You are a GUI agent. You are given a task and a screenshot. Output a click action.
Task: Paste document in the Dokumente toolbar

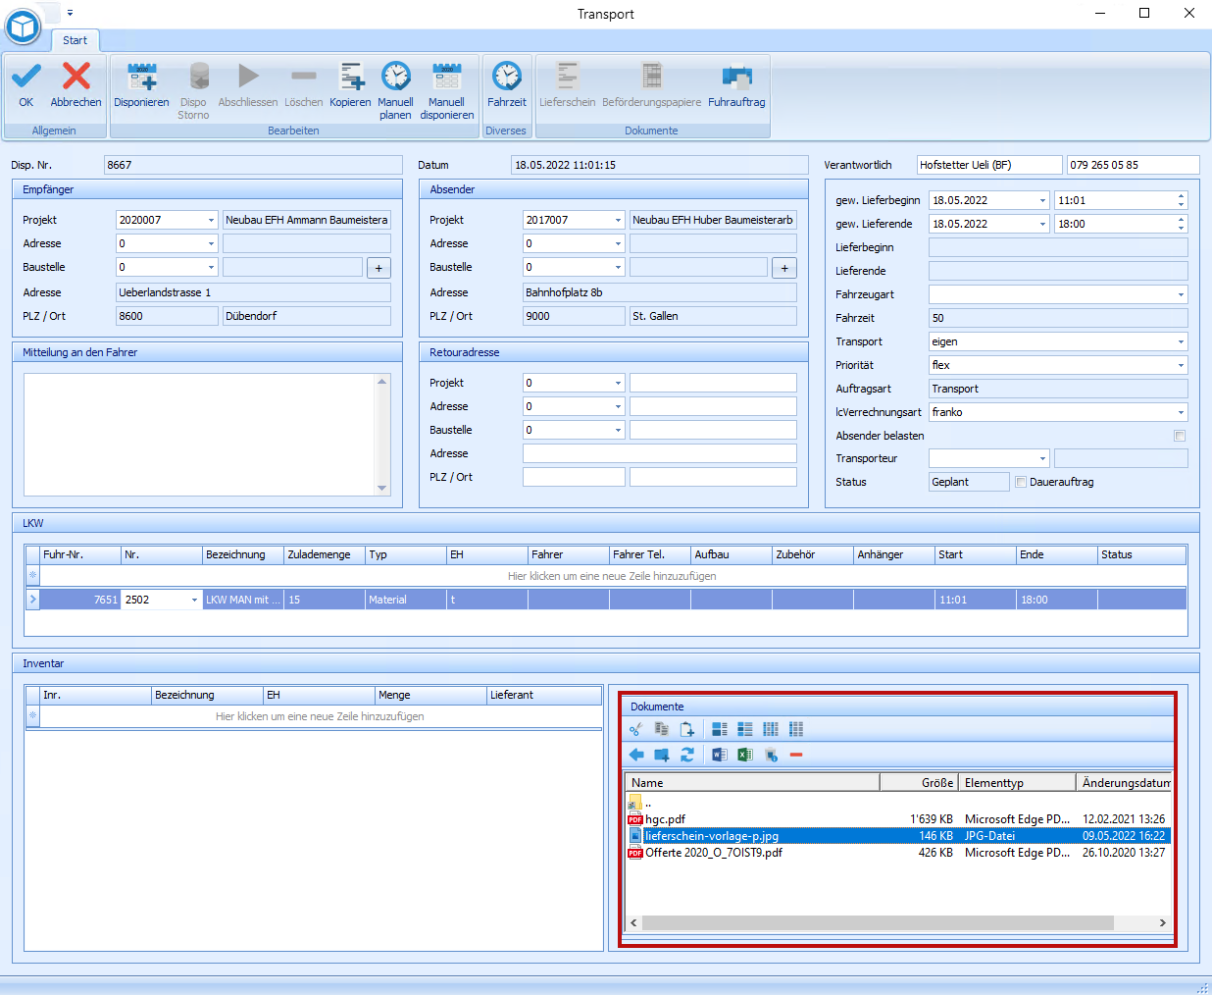click(687, 729)
